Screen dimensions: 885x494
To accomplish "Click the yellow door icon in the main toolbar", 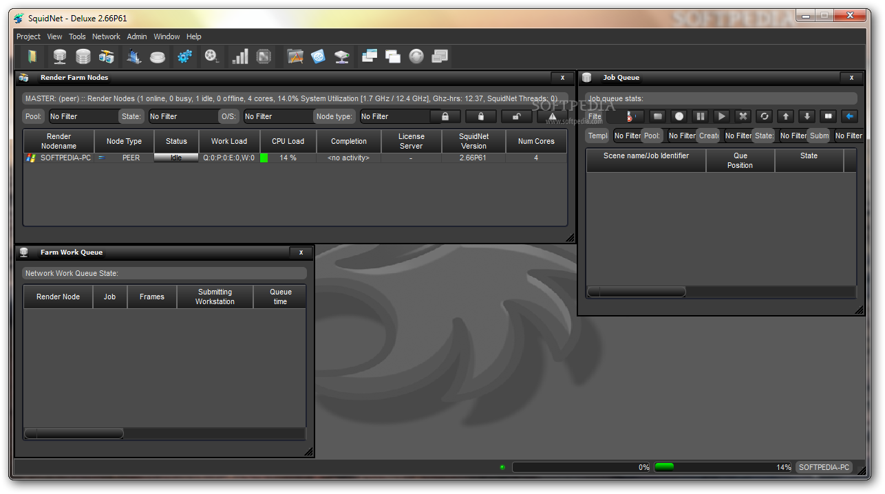I will pyautogui.click(x=32, y=56).
